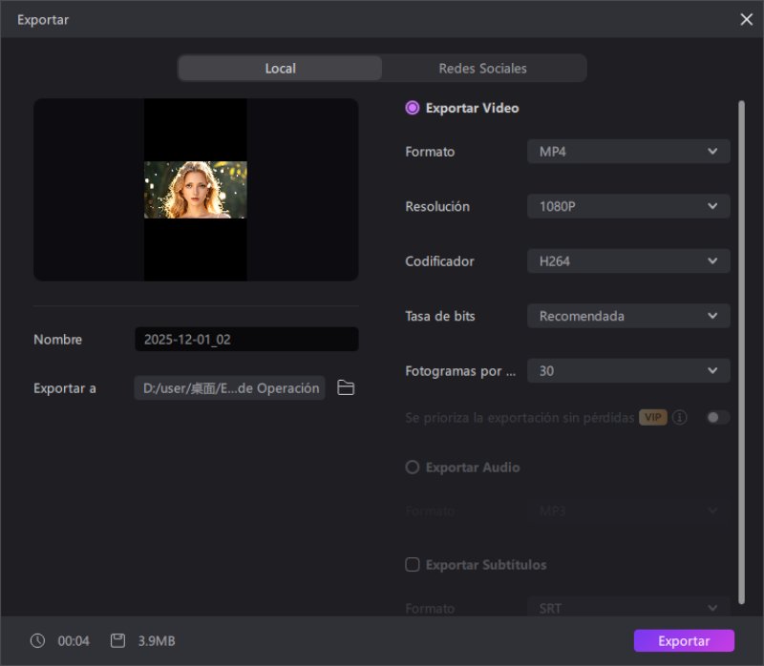
Task: Click the clock icon showing video duration
Action: point(36,640)
